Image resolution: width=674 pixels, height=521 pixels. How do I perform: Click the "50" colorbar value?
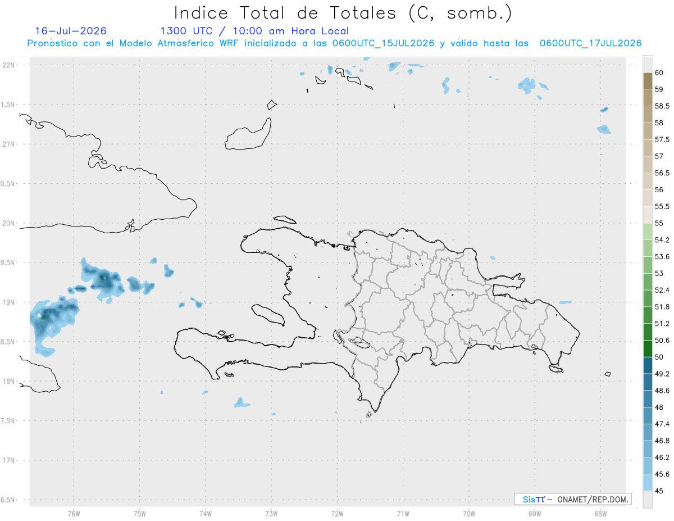click(x=659, y=357)
